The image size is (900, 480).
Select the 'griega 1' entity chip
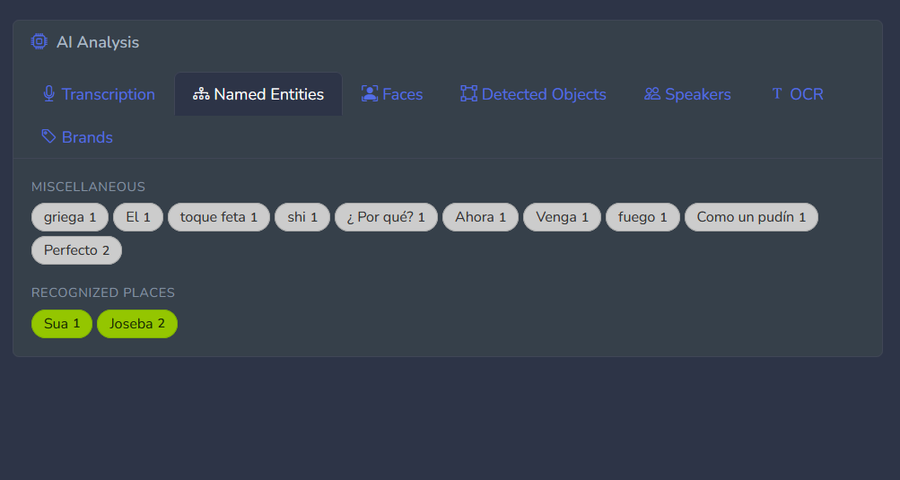pyautogui.click(x=70, y=217)
